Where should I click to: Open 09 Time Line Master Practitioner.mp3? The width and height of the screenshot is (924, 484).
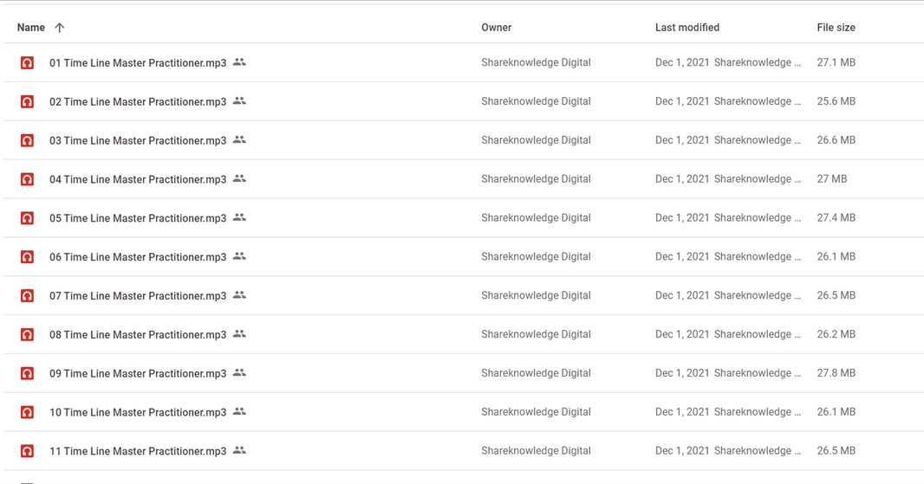coord(138,374)
